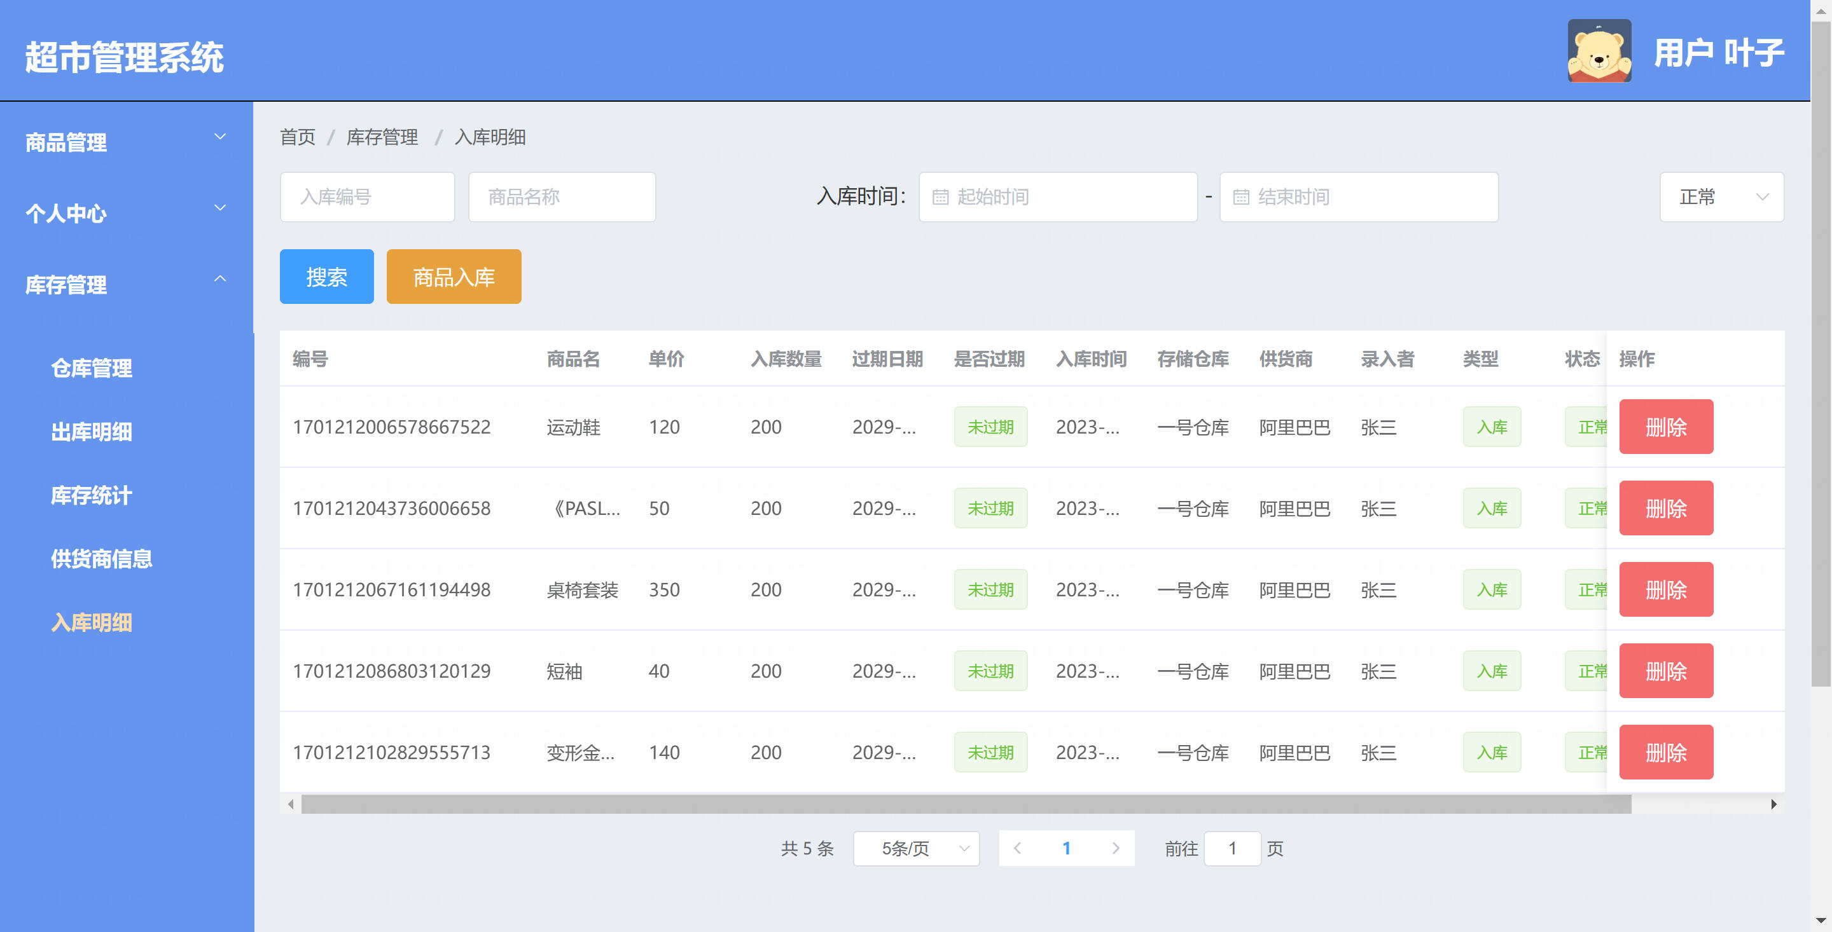
Task: Click the table horizontal scrollbar track
Action: 1700,804
